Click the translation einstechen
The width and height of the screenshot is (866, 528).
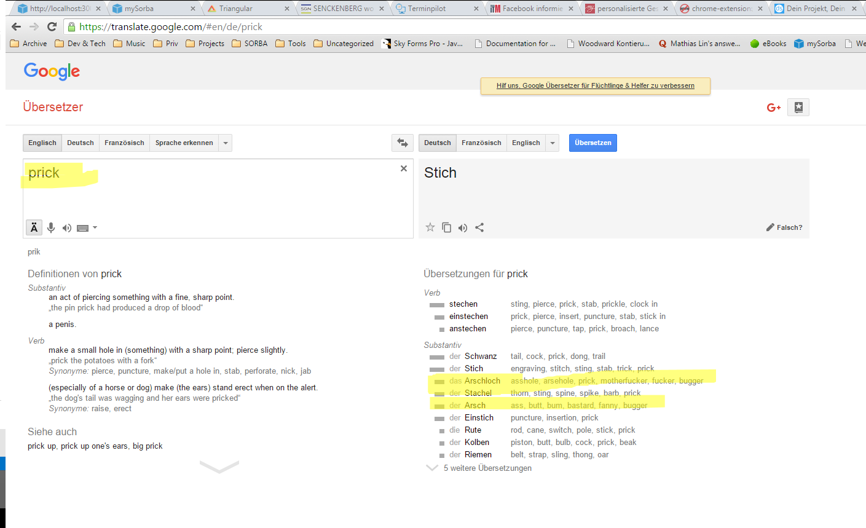[x=468, y=316]
